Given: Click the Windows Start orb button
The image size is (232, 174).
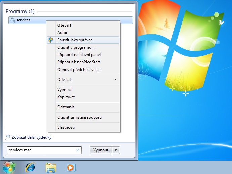Looking at the screenshot, I should pos(9,167).
